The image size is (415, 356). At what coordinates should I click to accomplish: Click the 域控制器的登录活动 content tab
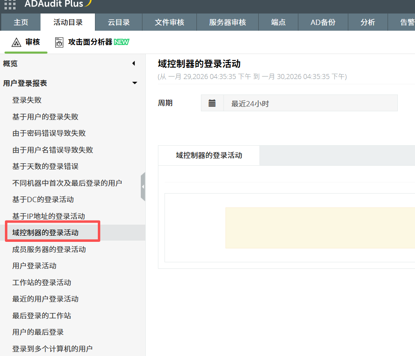coord(209,155)
